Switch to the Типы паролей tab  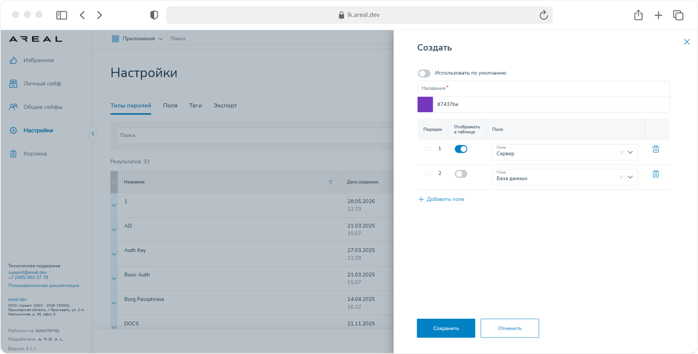tap(131, 105)
